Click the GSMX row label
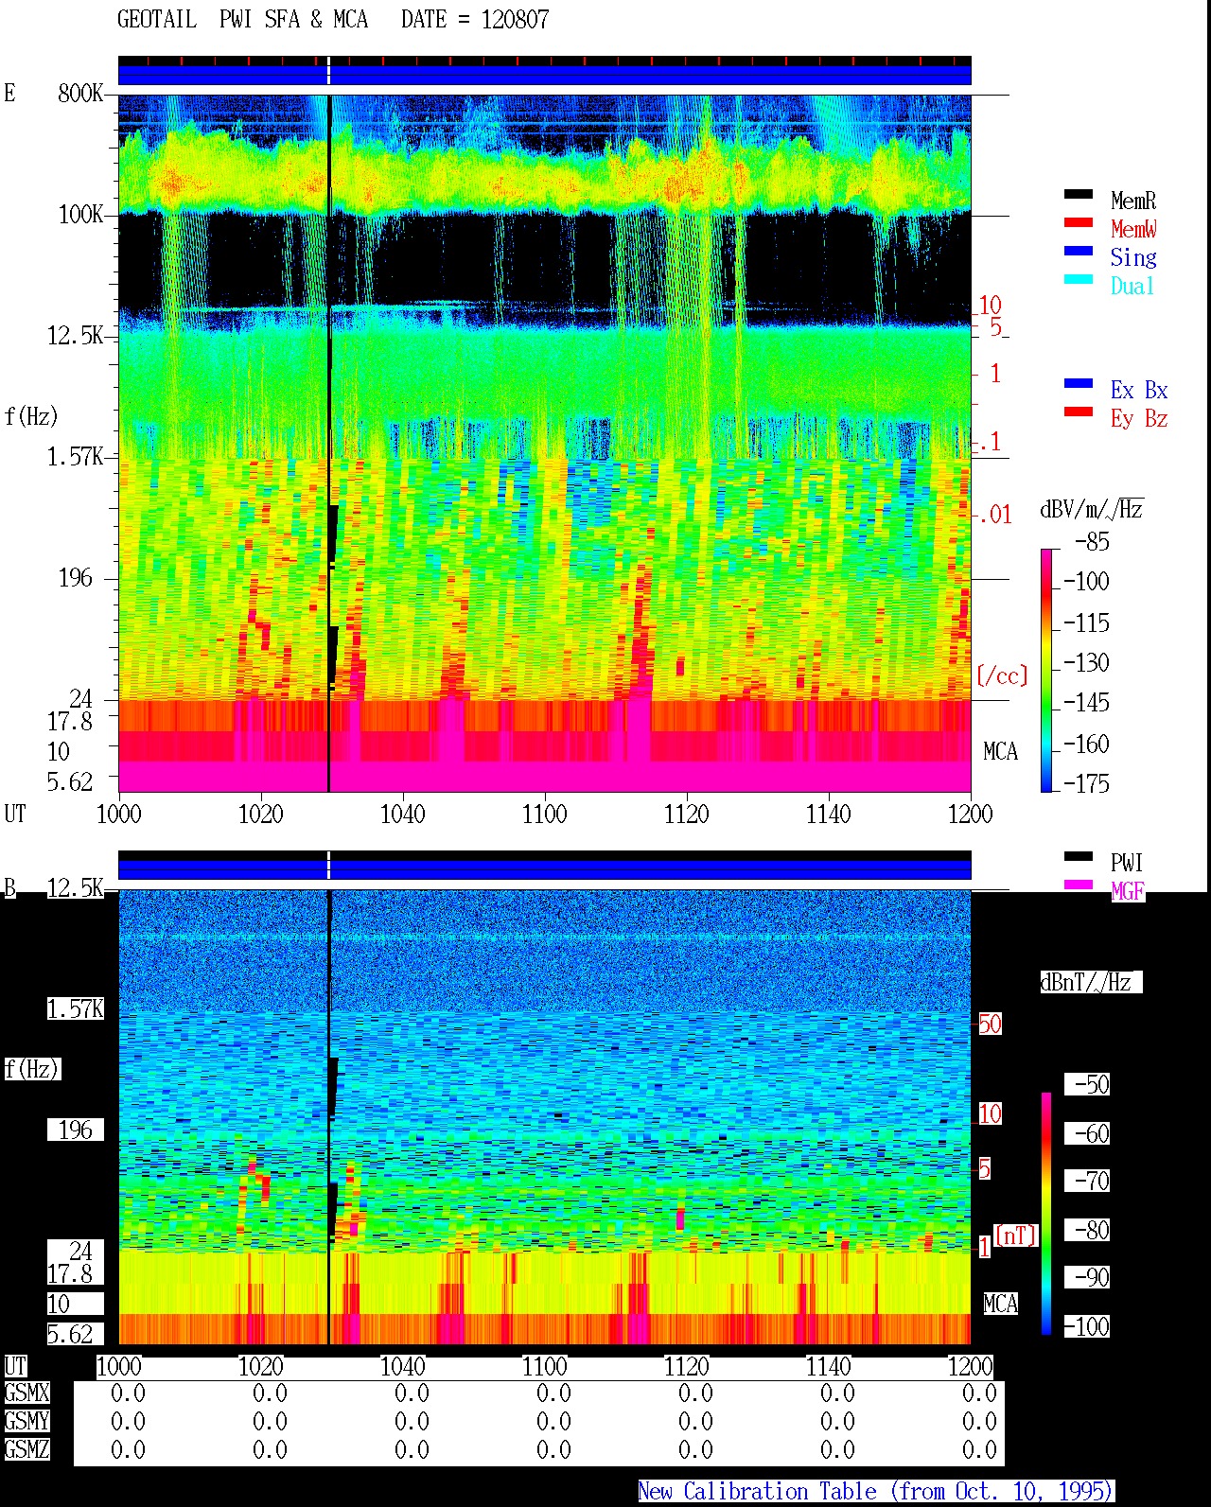Screen dimensions: 1211x1507 26,1393
